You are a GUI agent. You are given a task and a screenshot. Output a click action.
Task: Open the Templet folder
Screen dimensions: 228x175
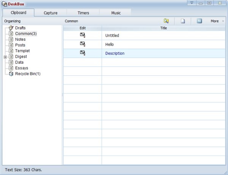coord(22,51)
